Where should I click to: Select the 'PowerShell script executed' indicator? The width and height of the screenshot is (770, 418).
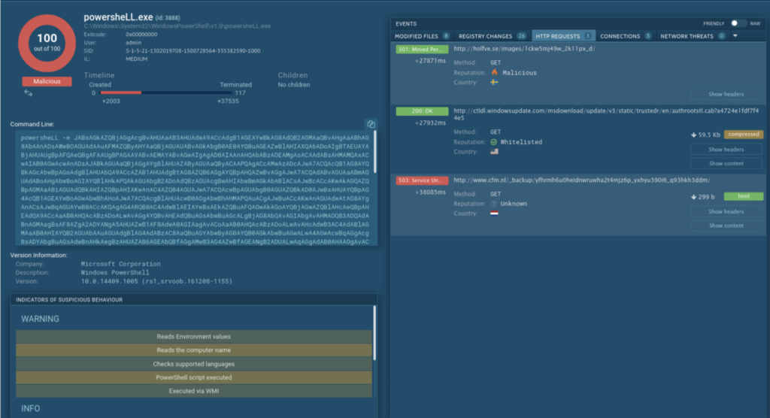coord(193,377)
